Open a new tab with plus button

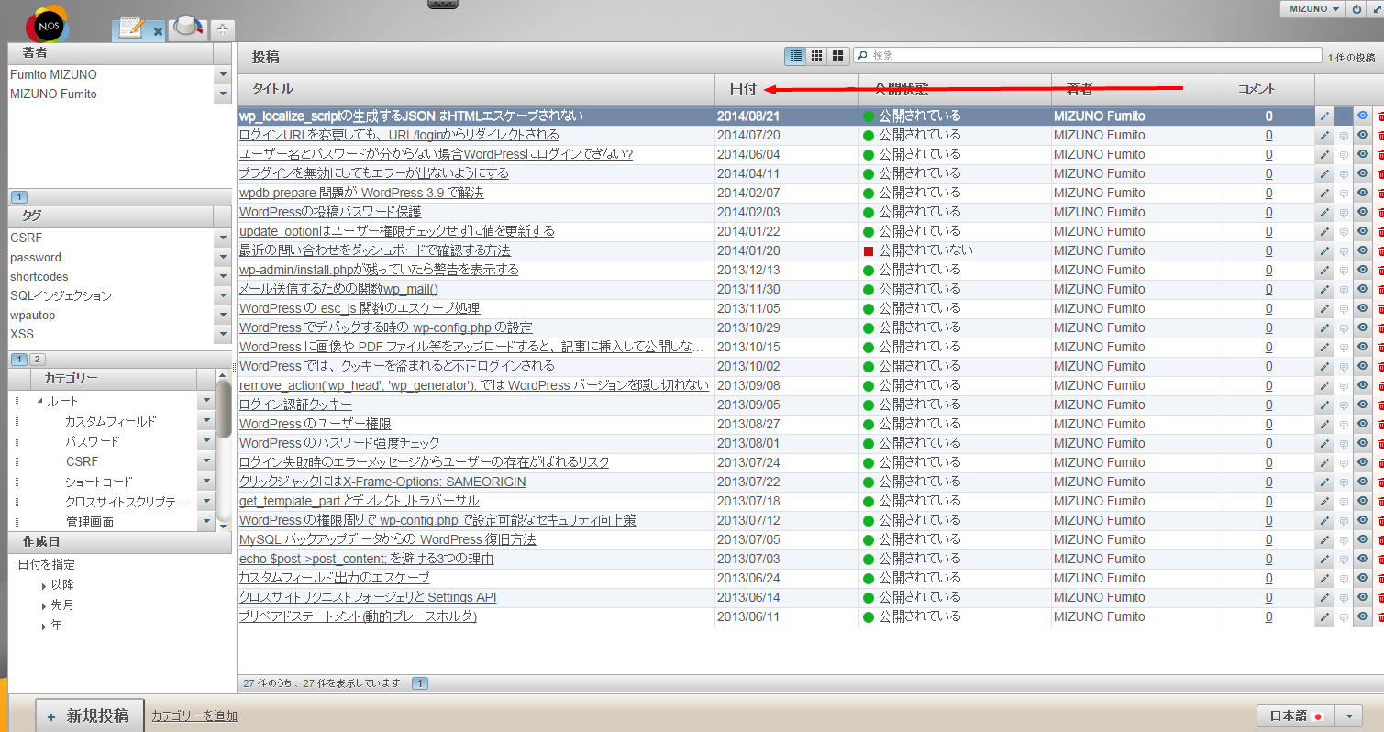[x=222, y=30]
